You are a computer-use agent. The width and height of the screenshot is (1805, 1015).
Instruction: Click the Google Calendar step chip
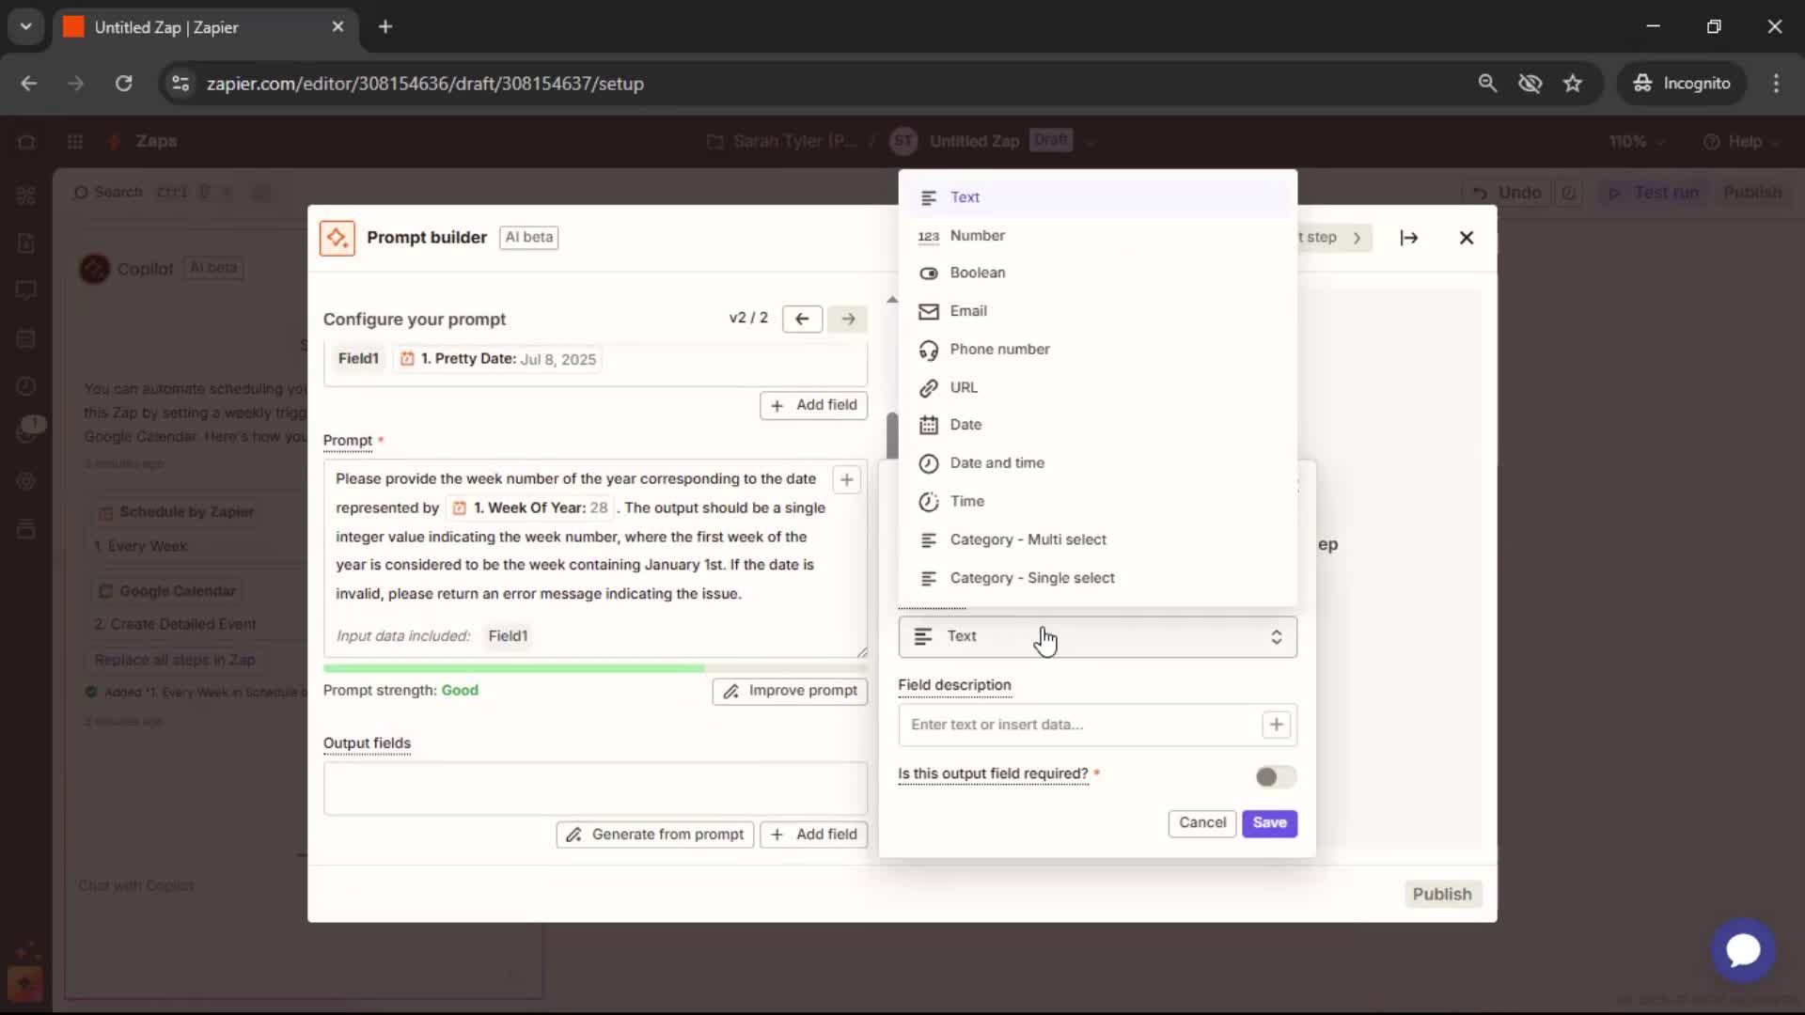pos(167,591)
